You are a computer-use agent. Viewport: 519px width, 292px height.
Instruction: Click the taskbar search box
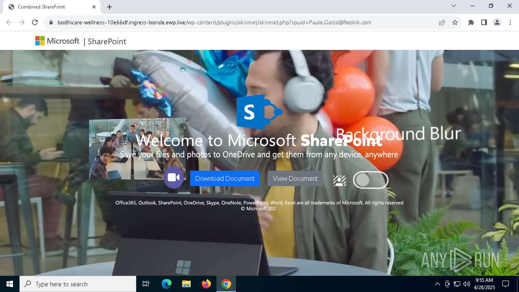[x=78, y=284]
